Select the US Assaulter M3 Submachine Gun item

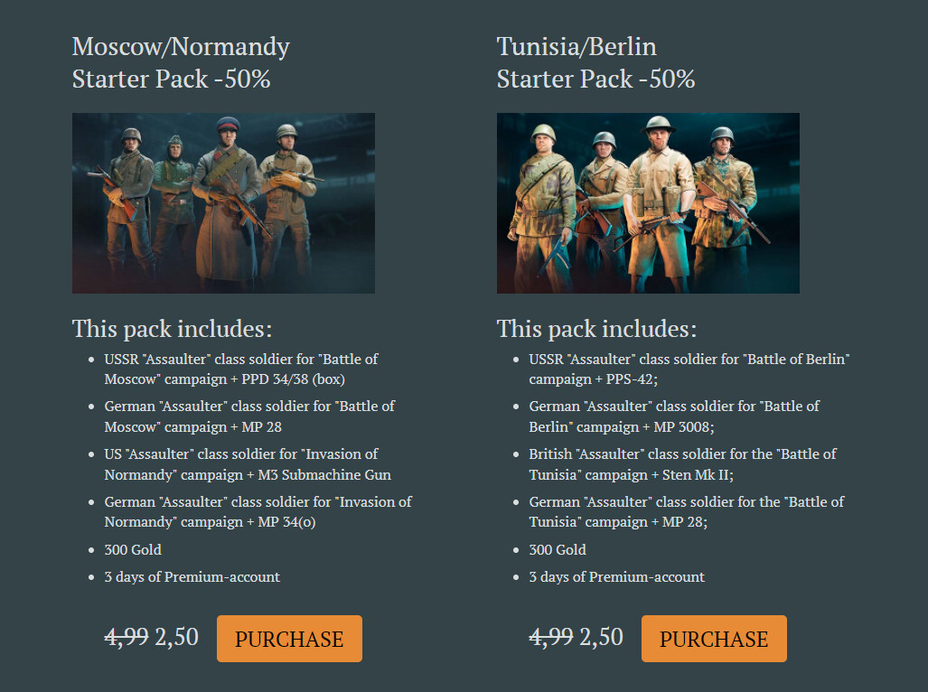(x=248, y=464)
